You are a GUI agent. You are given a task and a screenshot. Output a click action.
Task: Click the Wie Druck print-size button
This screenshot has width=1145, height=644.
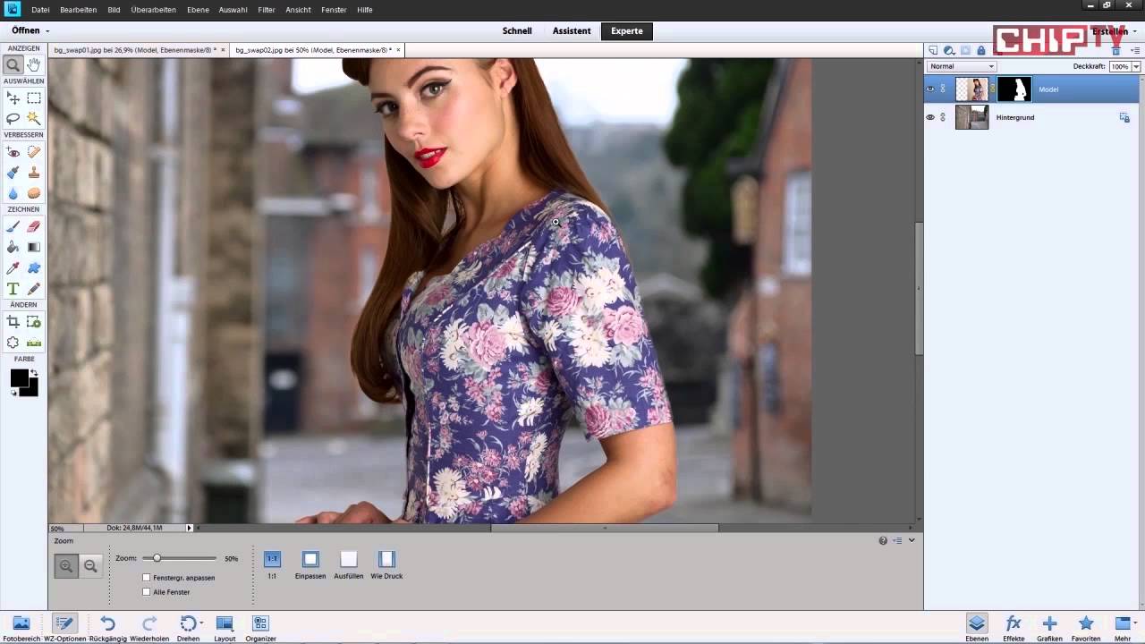point(386,565)
